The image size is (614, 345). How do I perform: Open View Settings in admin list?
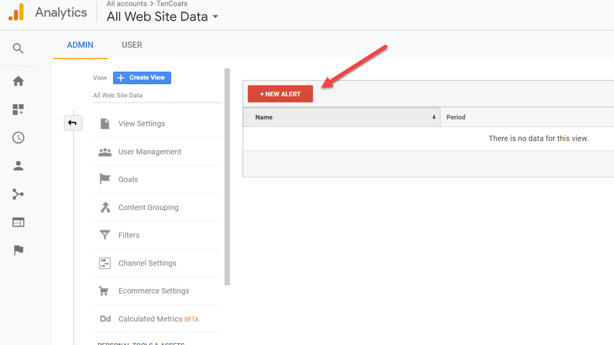142,124
